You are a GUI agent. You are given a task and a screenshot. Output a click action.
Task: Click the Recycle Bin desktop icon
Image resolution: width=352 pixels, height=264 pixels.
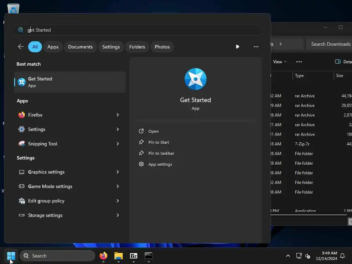pyautogui.click(x=13, y=8)
